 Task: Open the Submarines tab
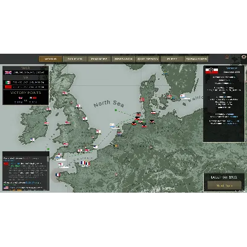pos(196,59)
